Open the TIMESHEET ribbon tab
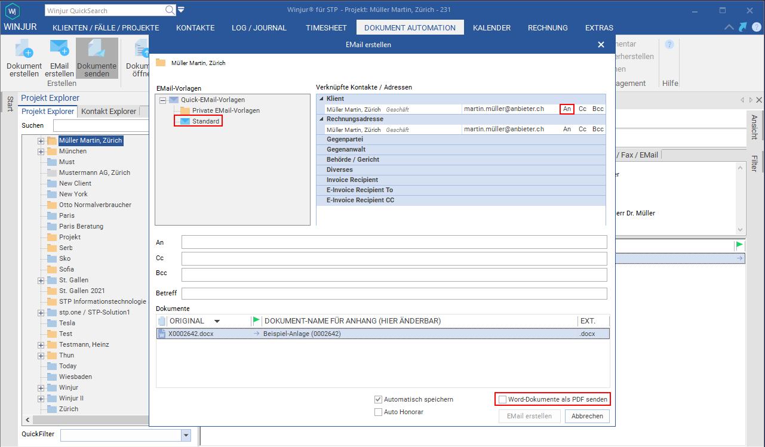 click(326, 27)
